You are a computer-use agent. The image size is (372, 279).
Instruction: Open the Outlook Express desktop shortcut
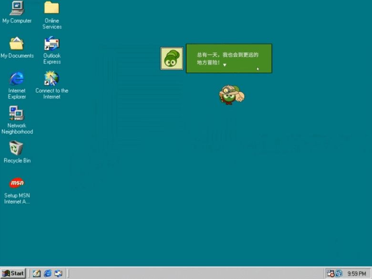pyautogui.click(x=52, y=43)
